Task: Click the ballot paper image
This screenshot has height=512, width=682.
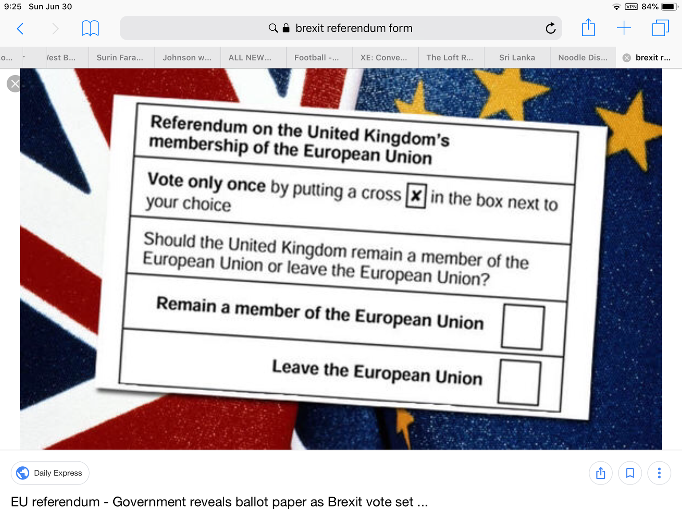Action: pos(341,259)
